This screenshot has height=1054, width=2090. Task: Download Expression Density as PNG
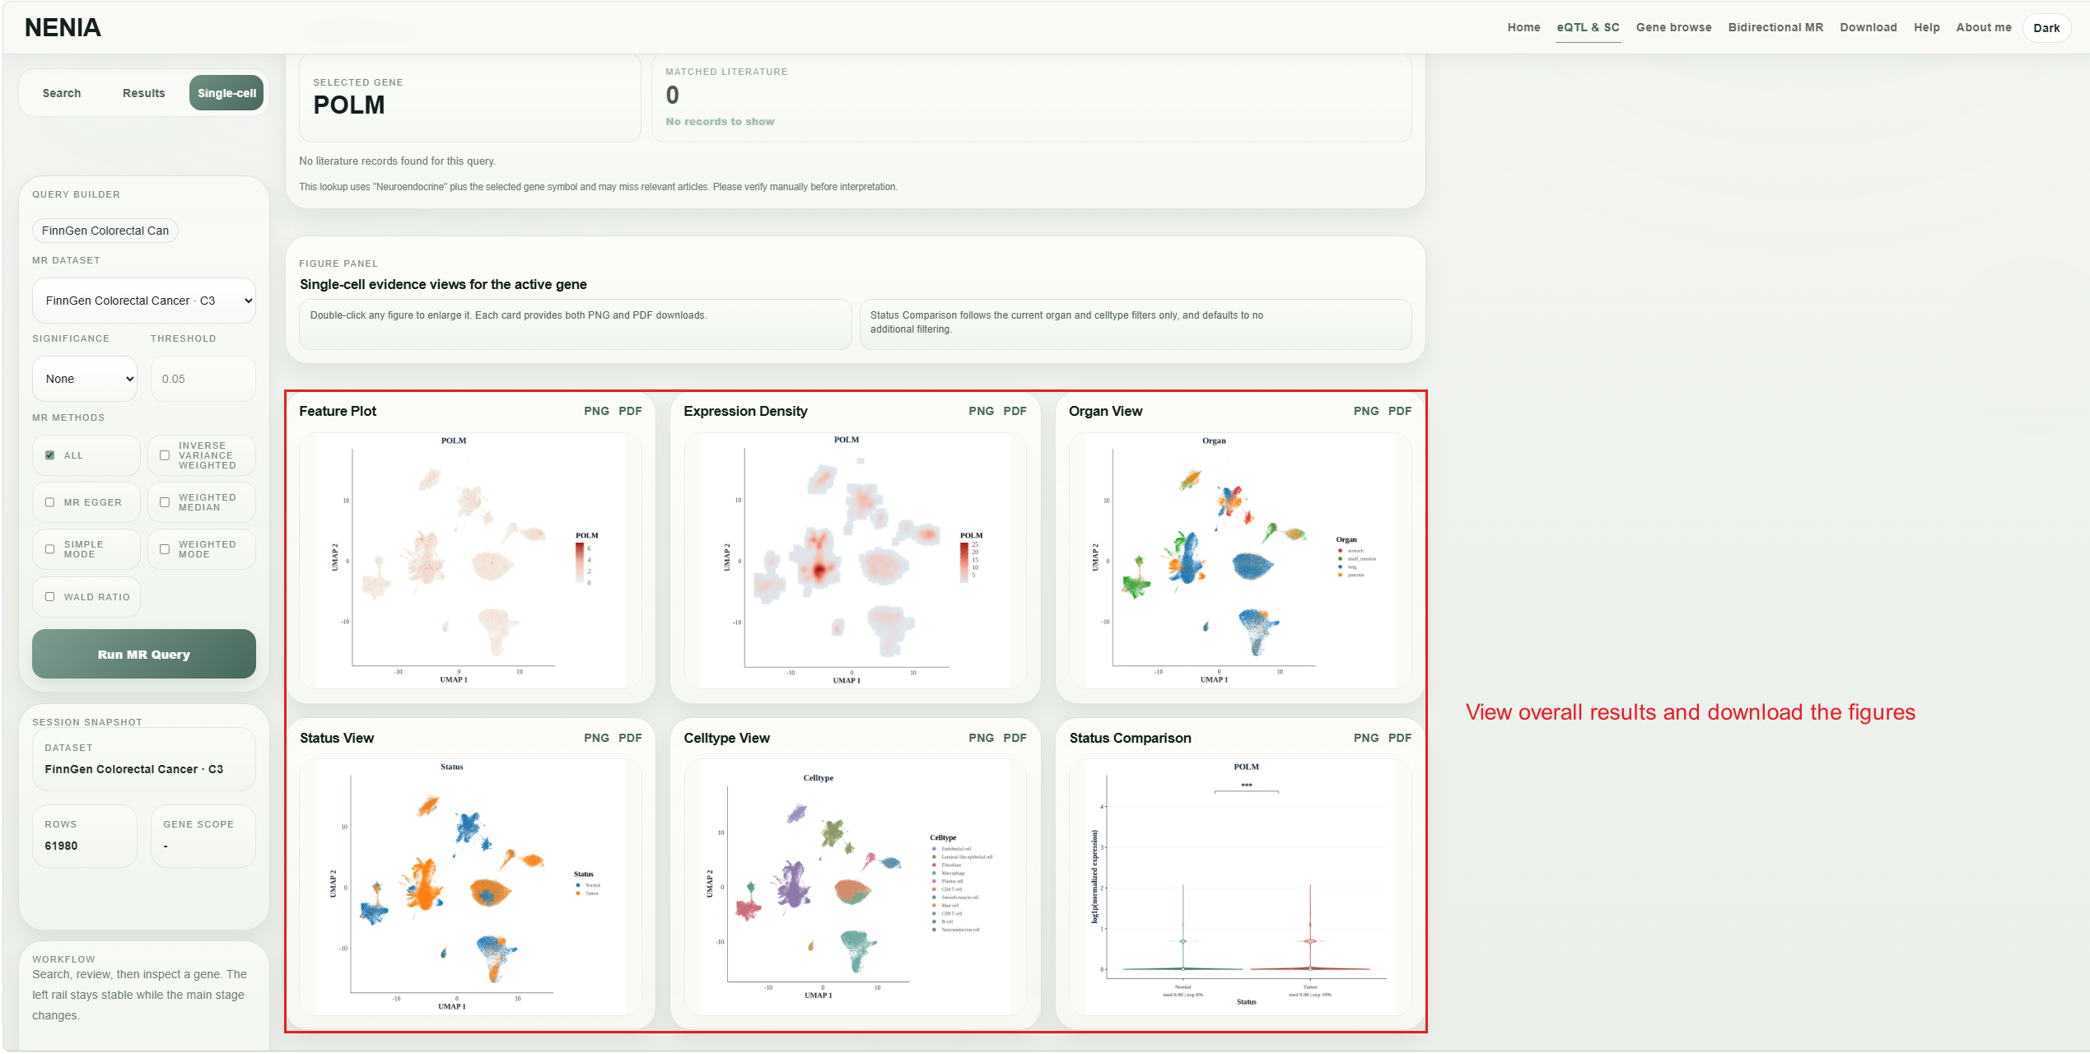pos(981,411)
